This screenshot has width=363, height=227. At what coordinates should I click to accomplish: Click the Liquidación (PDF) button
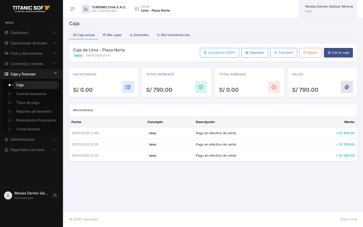coord(220,53)
